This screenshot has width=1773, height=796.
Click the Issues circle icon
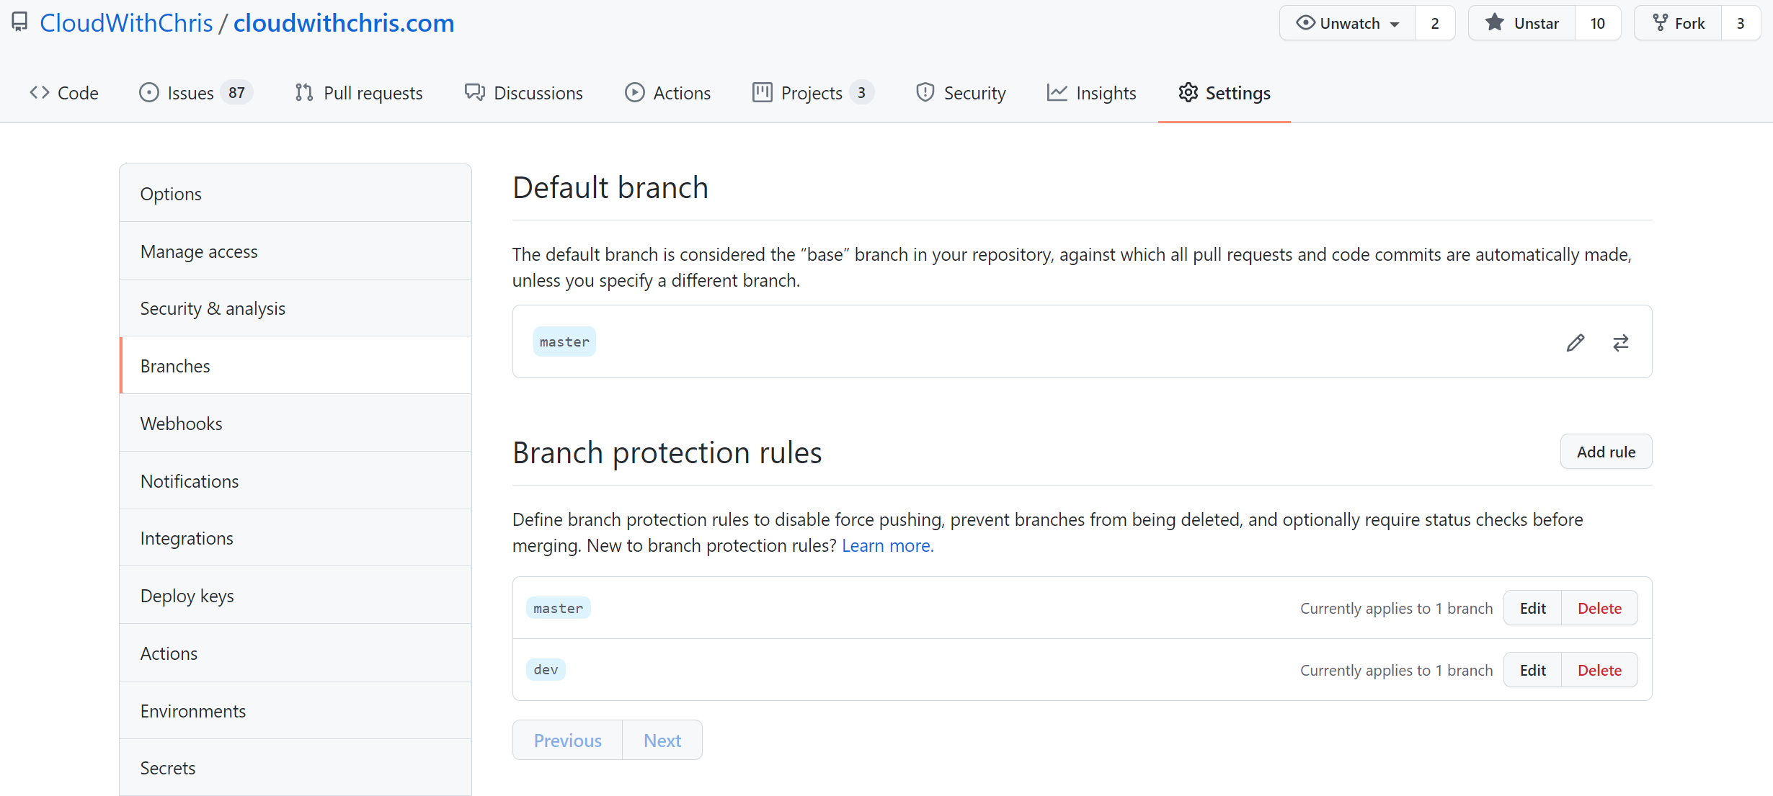point(148,92)
